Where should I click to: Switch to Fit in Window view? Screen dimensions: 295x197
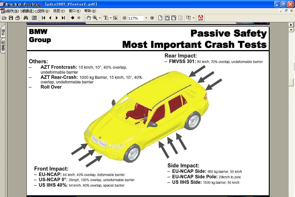pos(167,18)
